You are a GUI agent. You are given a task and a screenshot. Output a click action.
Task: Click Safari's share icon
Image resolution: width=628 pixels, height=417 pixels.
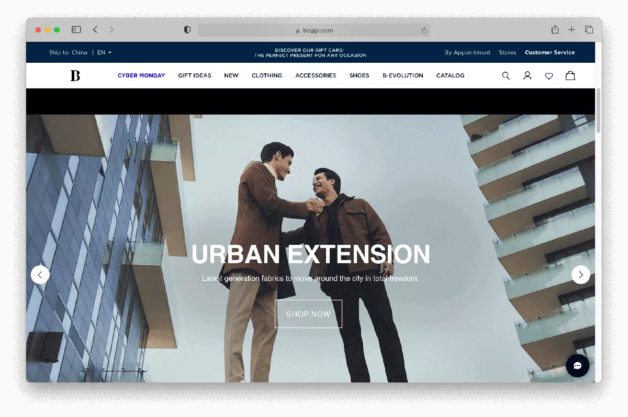[555, 30]
